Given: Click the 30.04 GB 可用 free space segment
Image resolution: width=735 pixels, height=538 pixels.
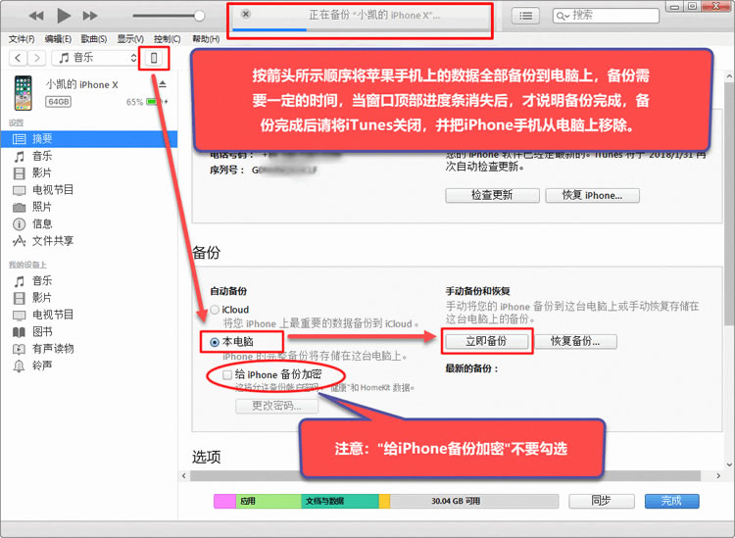Looking at the screenshot, I should pyautogui.click(x=474, y=501).
